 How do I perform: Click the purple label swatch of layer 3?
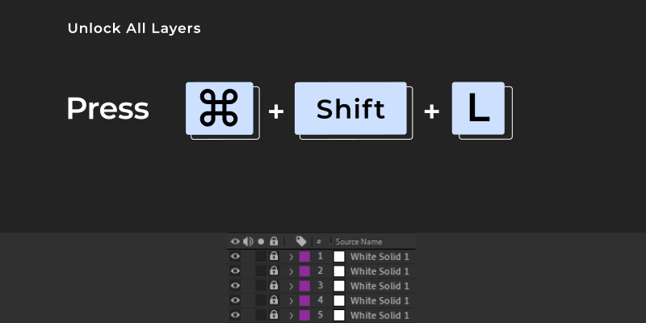[x=304, y=286]
